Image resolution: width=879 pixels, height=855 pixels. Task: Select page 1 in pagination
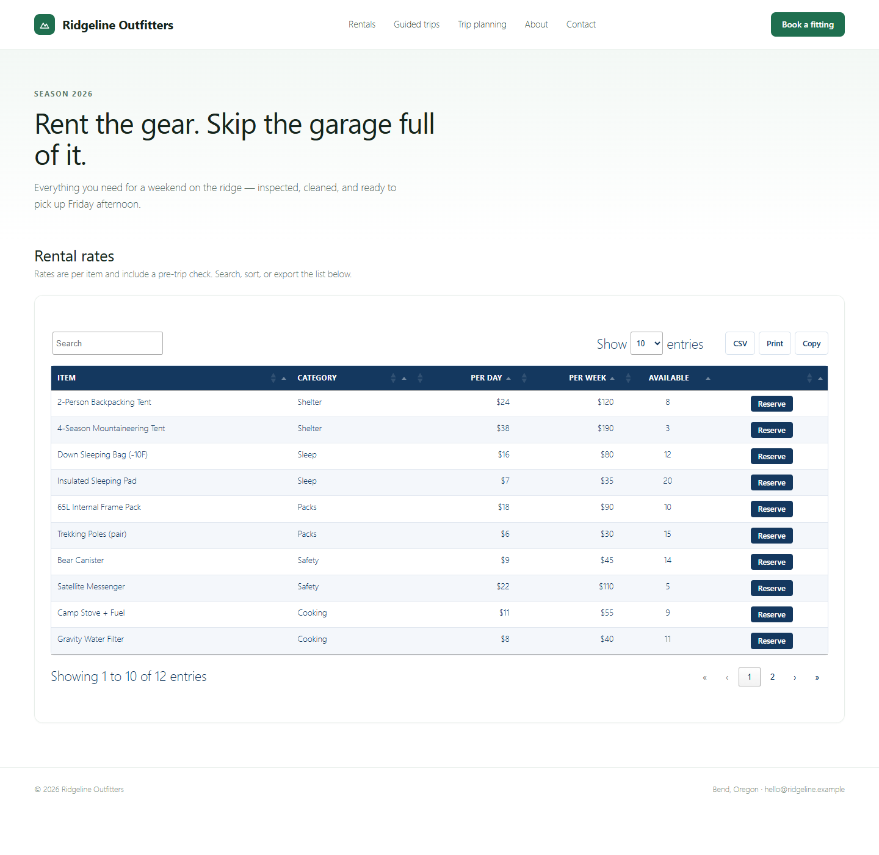point(750,677)
